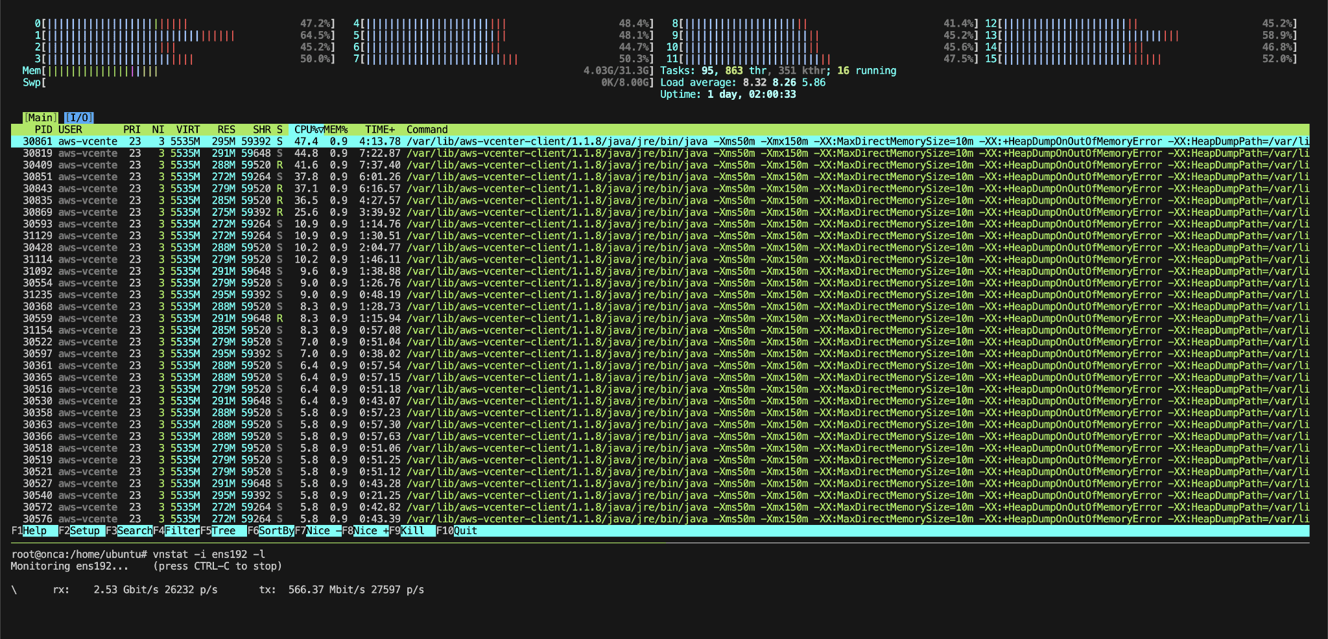Select process row with PID 30819
Image resolution: width=1328 pixels, height=639 pixels.
[660, 153]
